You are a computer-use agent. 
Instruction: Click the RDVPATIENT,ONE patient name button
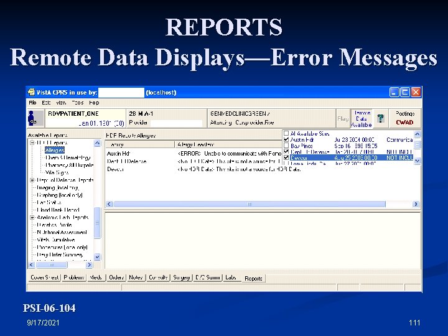coord(85,118)
